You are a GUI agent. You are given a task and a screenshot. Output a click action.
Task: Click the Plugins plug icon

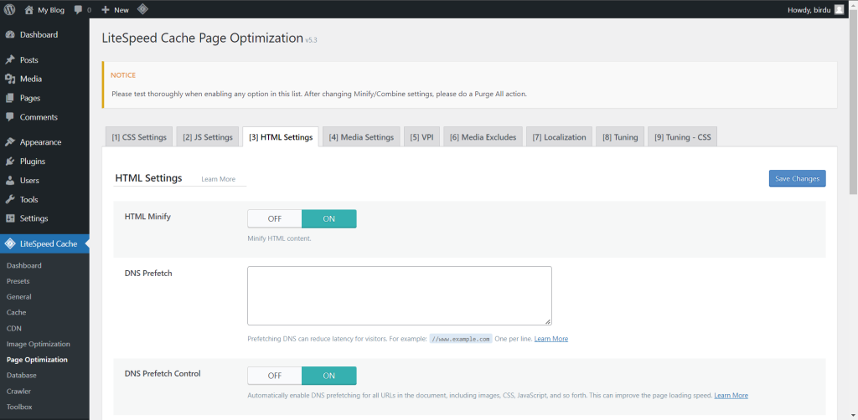(x=10, y=161)
